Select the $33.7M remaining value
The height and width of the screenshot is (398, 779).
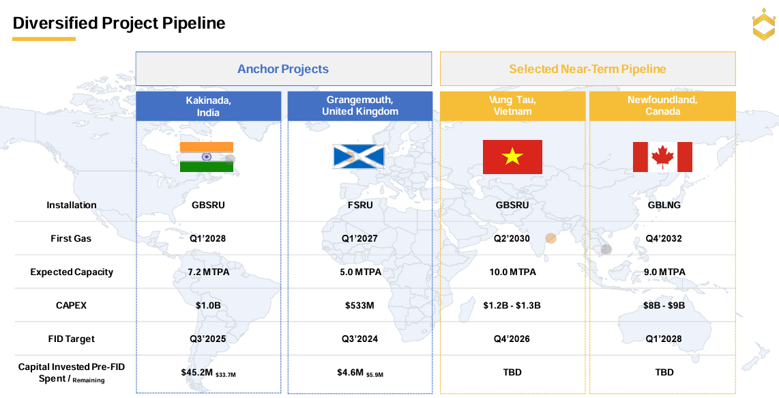coord(226,375)
